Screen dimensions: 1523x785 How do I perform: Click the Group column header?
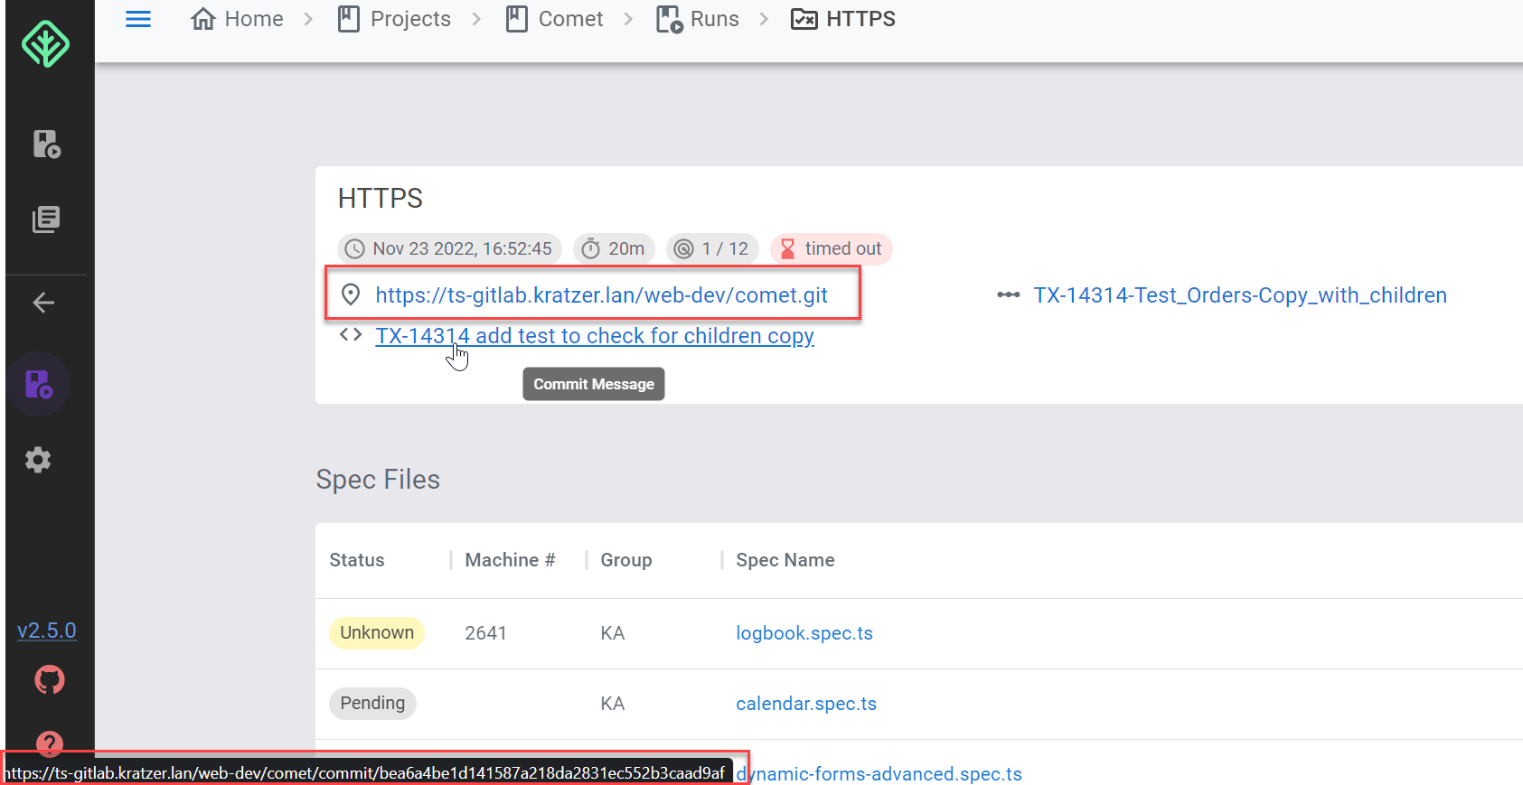pyautogui.click(x=626, y=560)
